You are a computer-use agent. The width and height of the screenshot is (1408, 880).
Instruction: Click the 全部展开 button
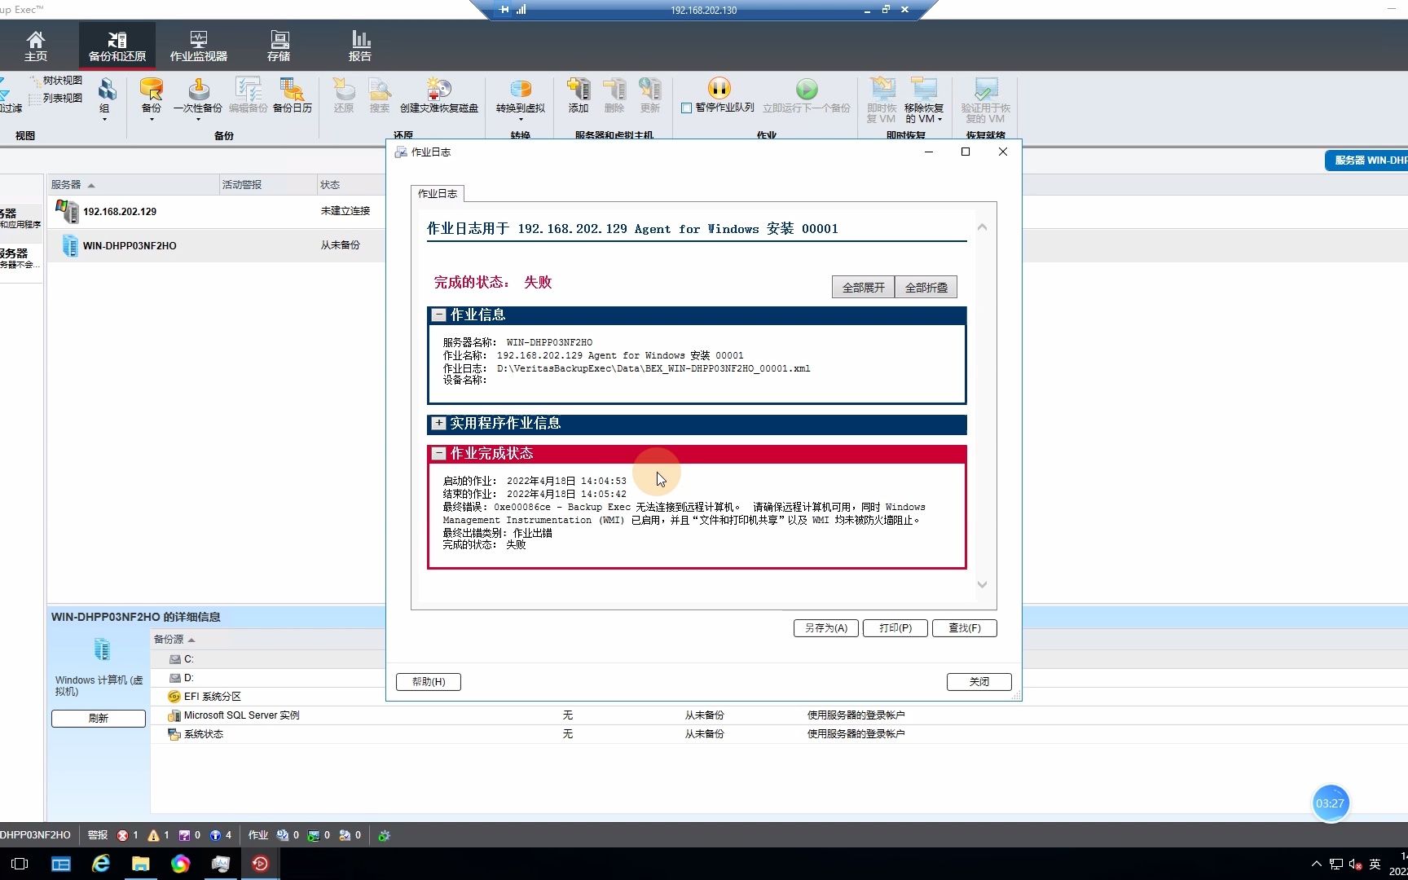[862, 287]
